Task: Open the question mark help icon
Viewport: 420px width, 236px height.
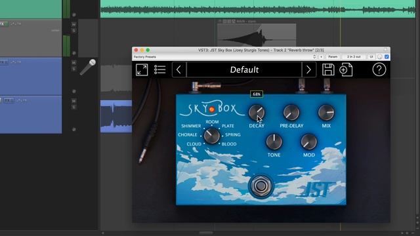Action: [379, 69]
